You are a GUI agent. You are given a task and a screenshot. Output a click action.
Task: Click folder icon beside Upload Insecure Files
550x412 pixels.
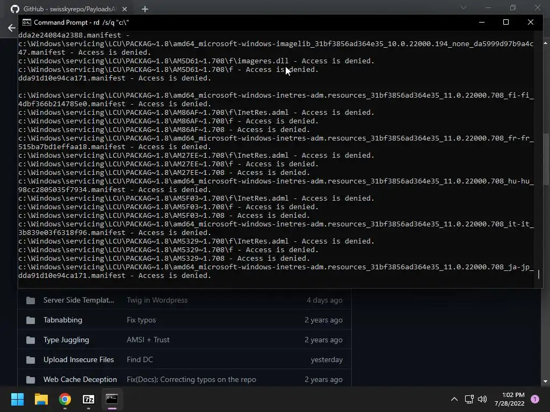tap(31, 360)
